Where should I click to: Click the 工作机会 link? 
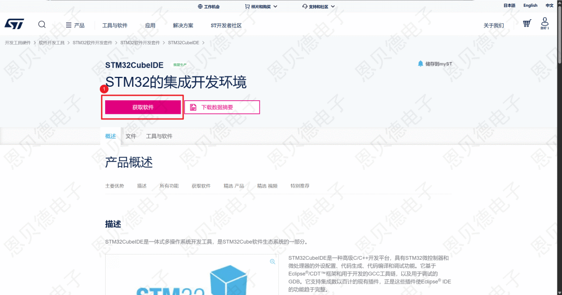[209, 6]
